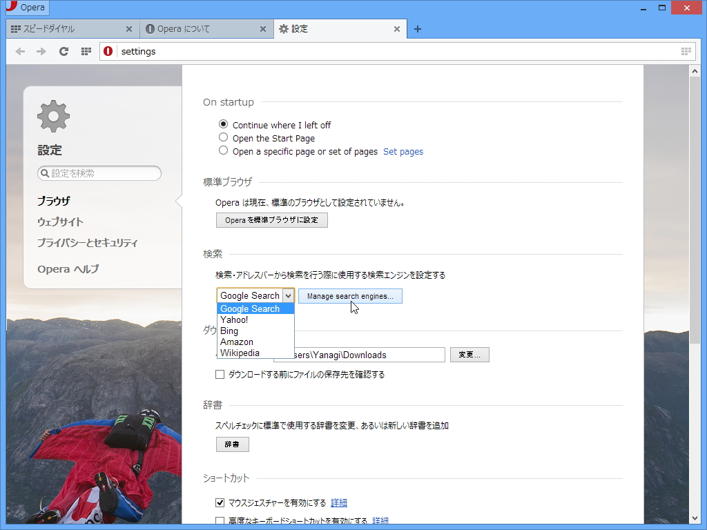This screenshot has width=707, height=530.
Task: Click the tile icon at the address bar's right end
Action: pos(686,51)
